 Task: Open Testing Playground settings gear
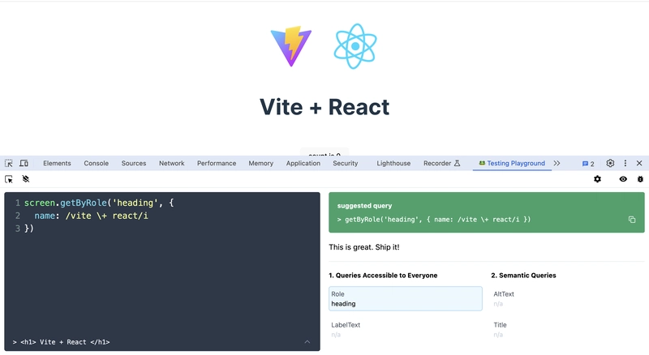click(597, 179)
